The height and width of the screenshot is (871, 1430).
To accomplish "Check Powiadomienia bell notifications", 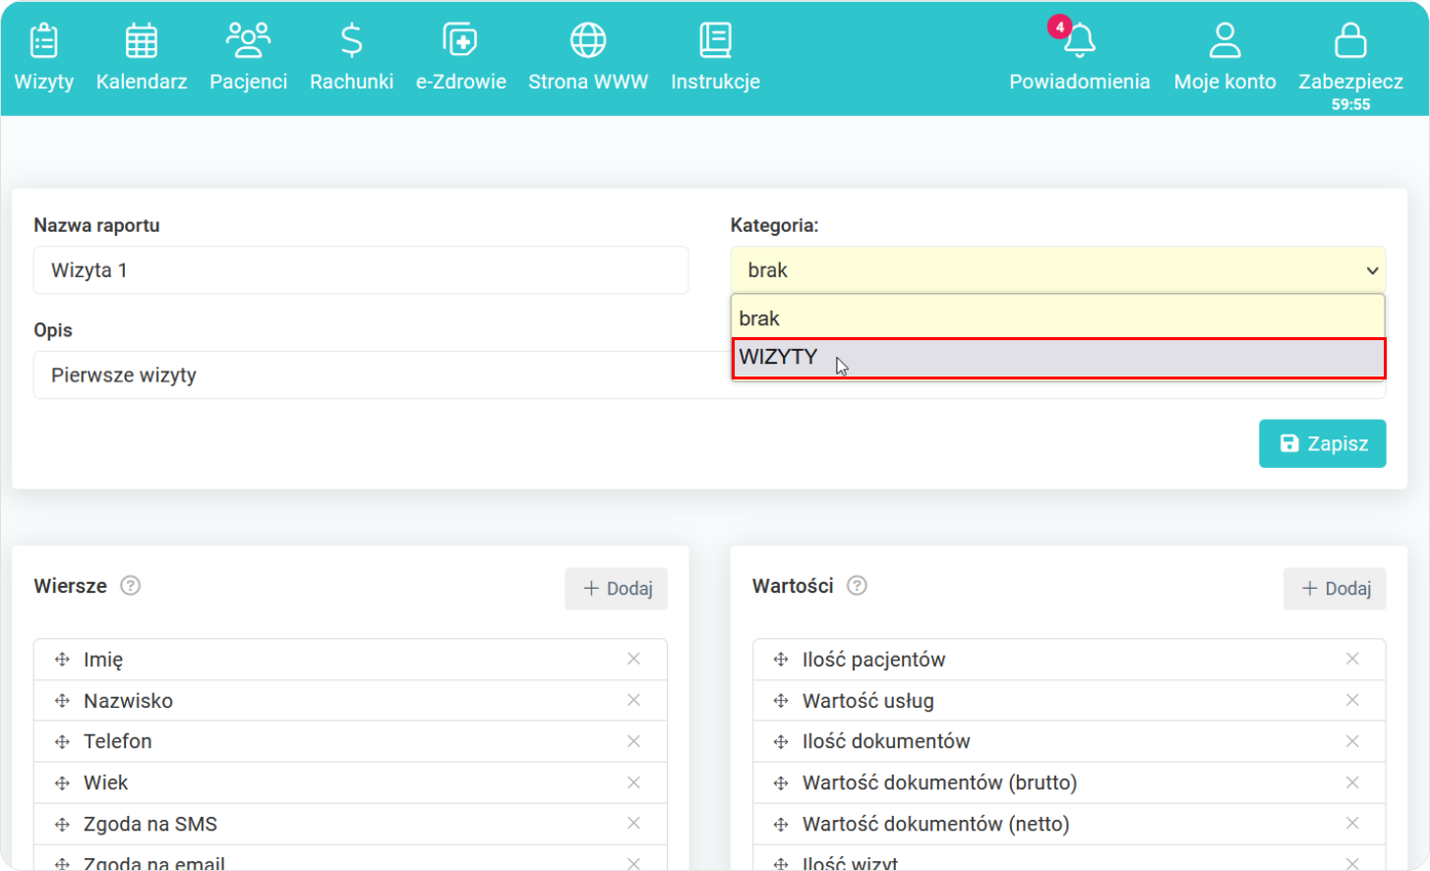I will 1079,58.
